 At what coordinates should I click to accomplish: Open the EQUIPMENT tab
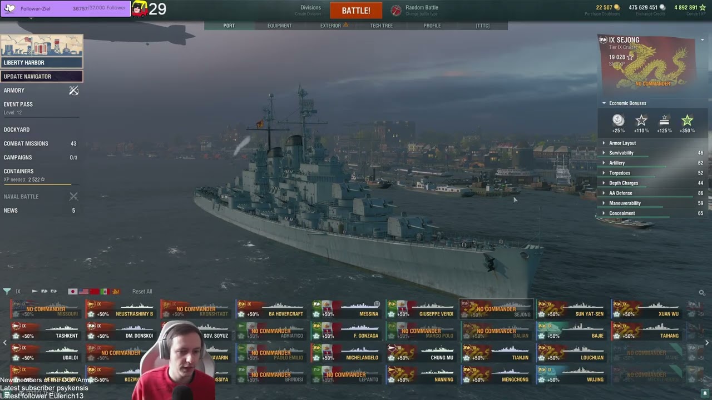point(279,26)
